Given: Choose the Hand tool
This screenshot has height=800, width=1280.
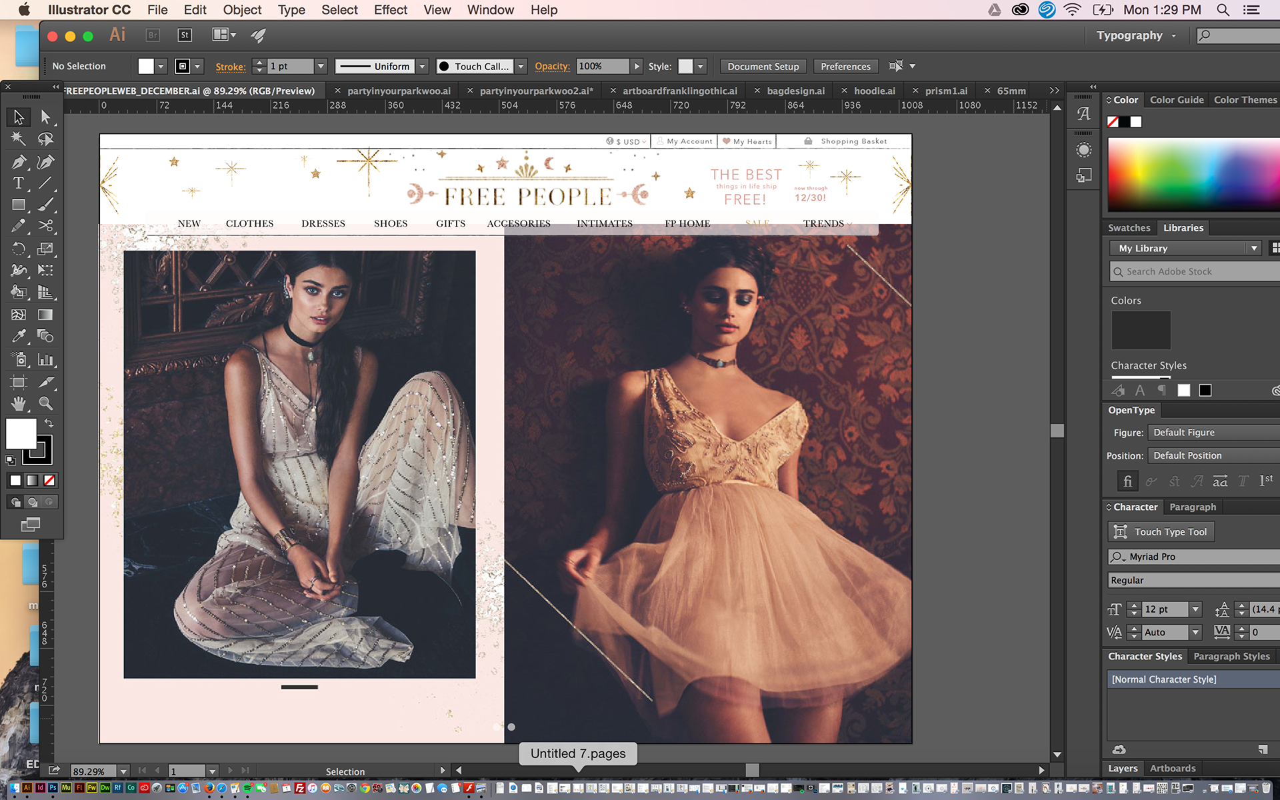Looking at the screenshot, I should pos(19,403).
